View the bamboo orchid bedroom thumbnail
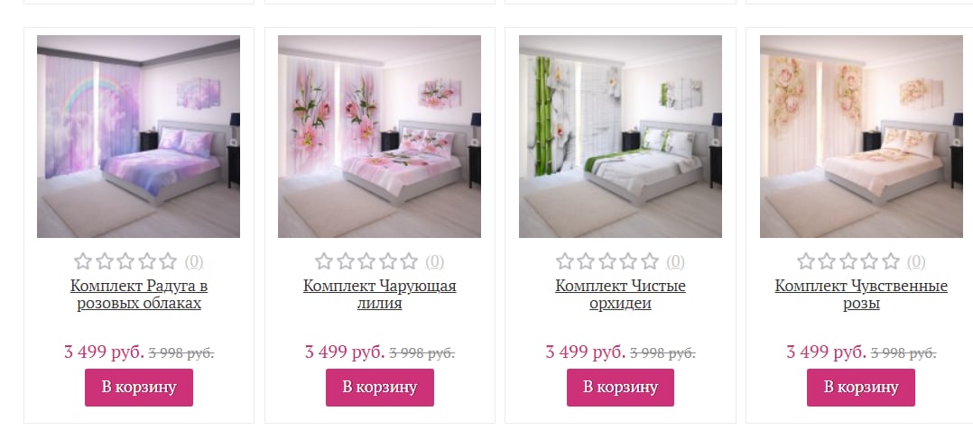 (x=620, y=136)
